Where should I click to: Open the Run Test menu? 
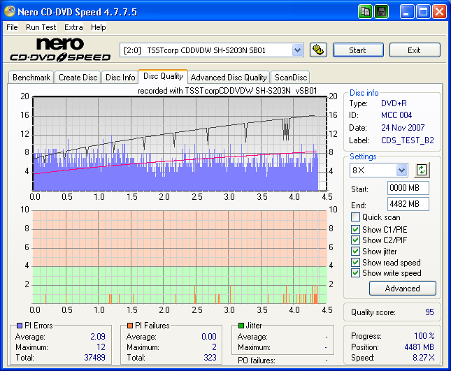pyautogui.click(x=41, y=27)
